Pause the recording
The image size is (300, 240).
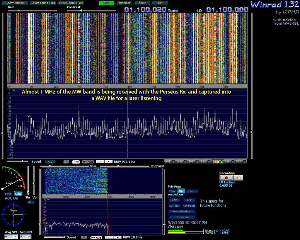click(x=238, y=178)
